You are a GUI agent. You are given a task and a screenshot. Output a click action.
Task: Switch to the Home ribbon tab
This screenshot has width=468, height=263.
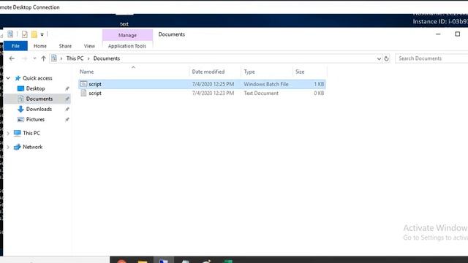click(x=40, y=46)
